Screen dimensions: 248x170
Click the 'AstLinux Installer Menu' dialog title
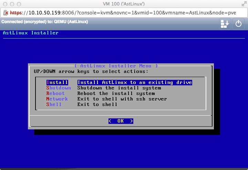tap(116, 66)
